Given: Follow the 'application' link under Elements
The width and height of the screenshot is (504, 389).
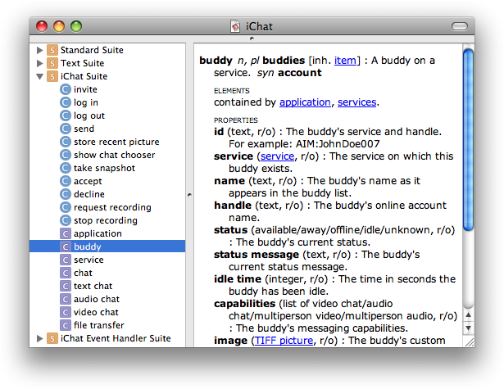Looking at the screenshot, I should click(305, 102).
